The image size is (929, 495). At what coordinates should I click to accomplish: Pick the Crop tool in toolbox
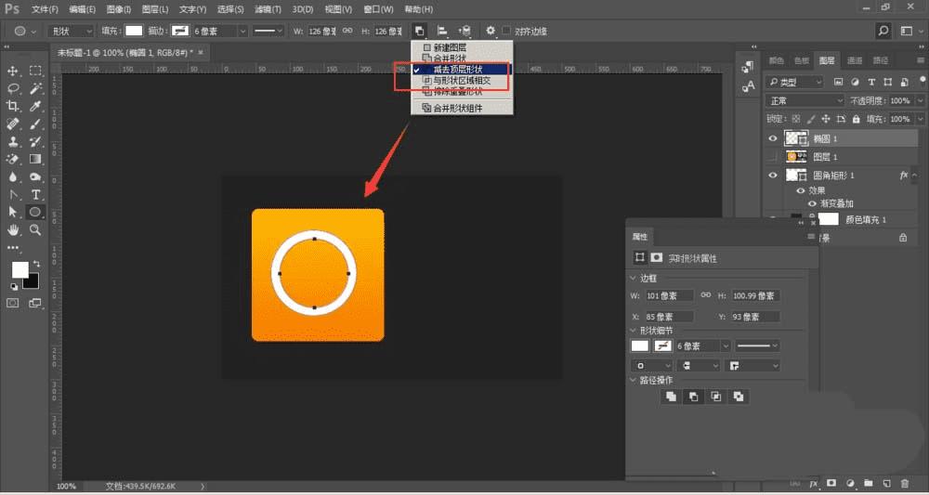(14, 106)
